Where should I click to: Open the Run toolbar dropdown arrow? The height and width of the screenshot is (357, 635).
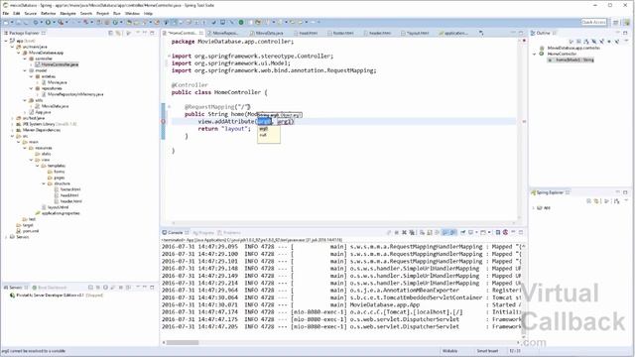pos(53,22)
